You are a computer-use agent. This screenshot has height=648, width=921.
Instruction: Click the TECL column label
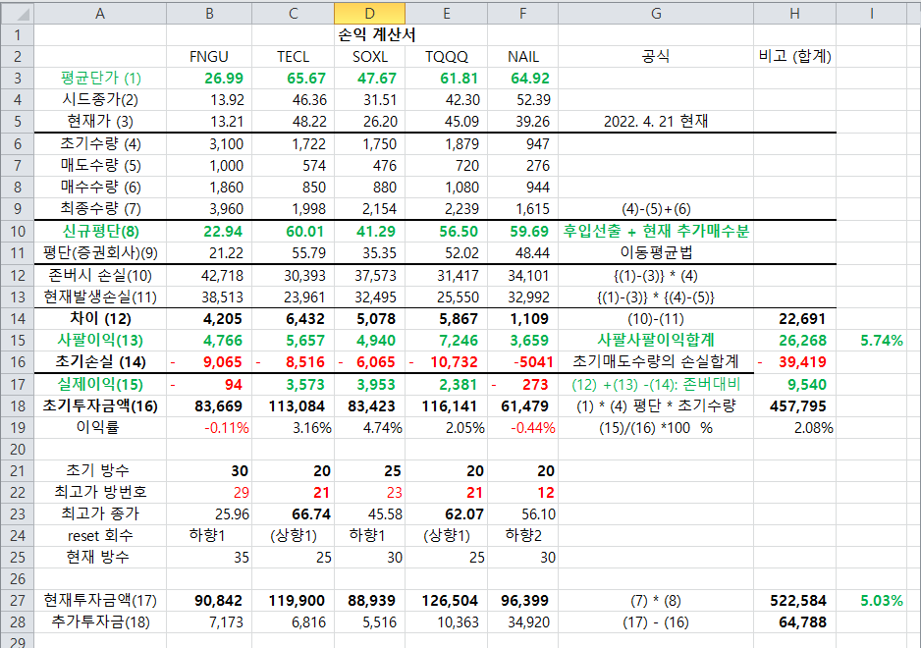click(293, 56)
